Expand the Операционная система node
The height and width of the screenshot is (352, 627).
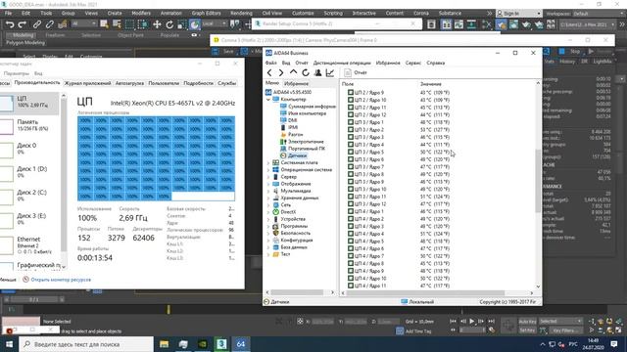point(268,170)
